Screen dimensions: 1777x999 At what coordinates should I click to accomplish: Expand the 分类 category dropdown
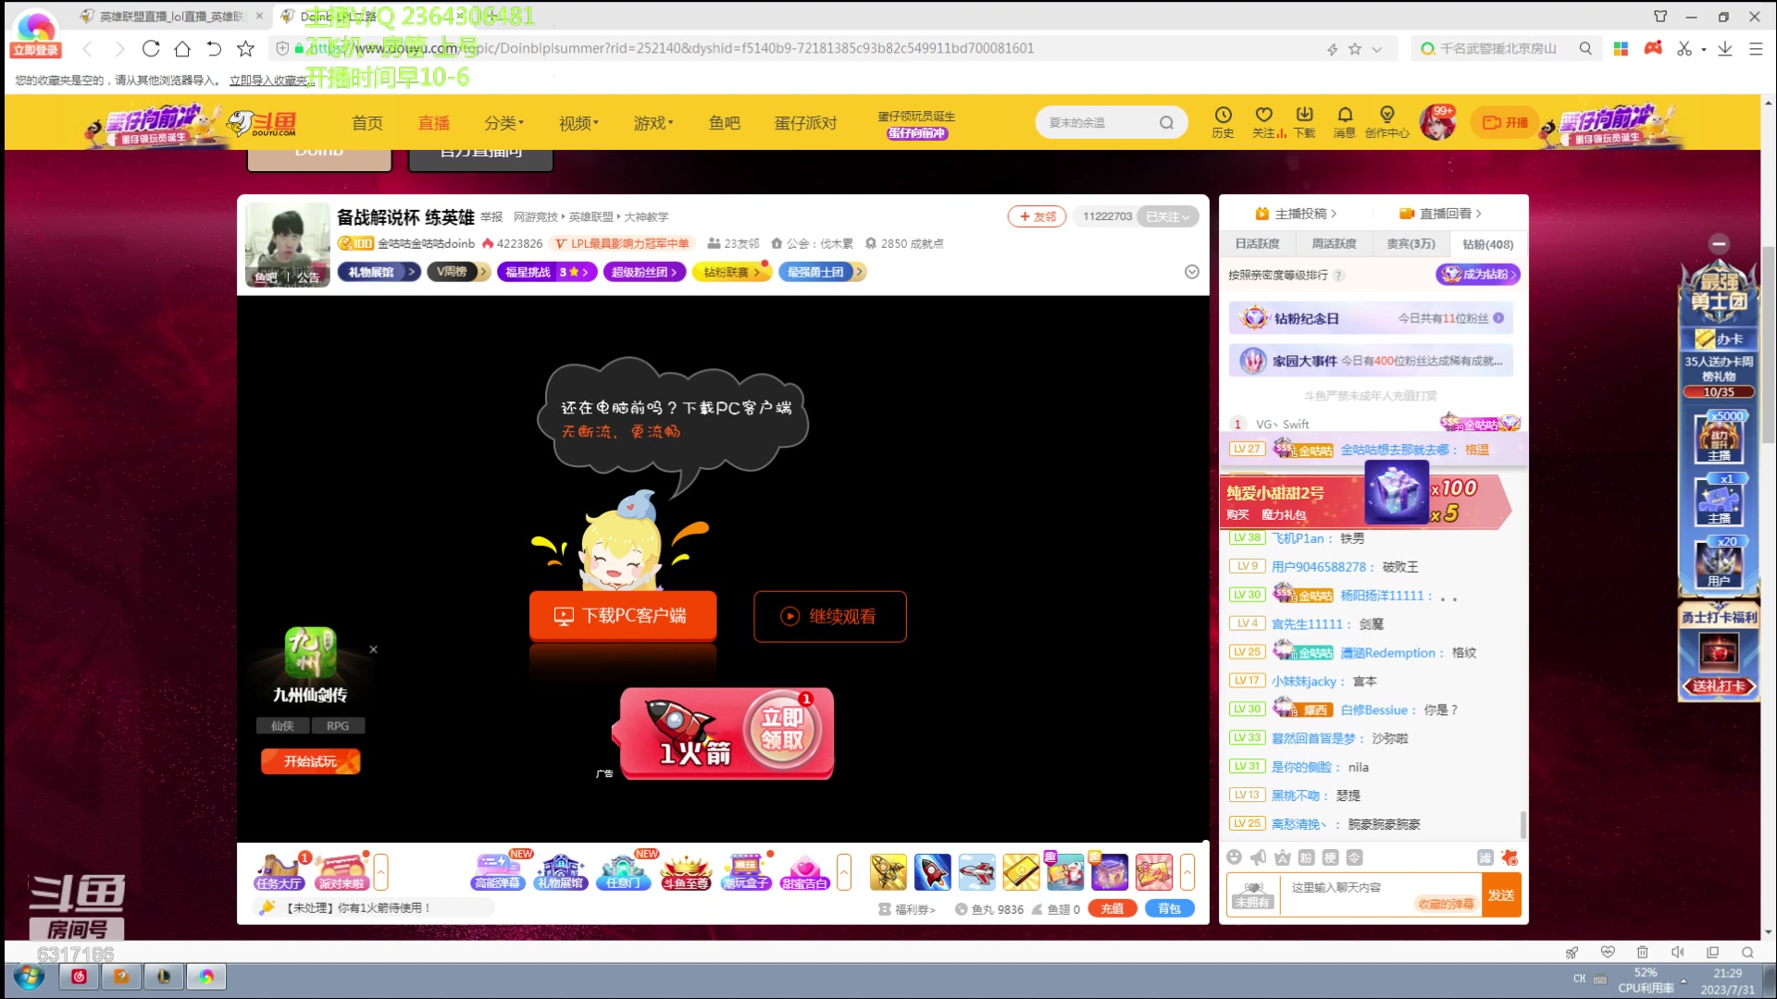point(504,123)
